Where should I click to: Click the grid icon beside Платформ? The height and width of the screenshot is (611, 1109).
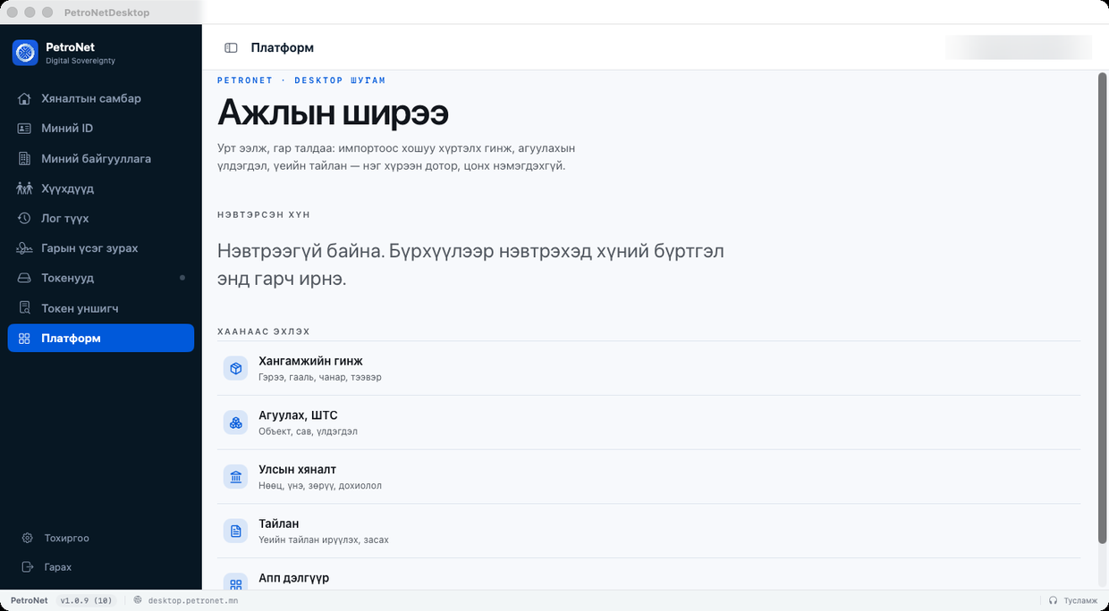(24, 339)
